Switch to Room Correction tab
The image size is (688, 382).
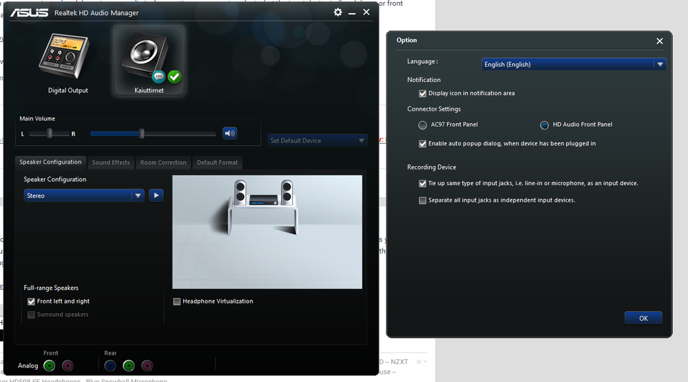[163, 162]
